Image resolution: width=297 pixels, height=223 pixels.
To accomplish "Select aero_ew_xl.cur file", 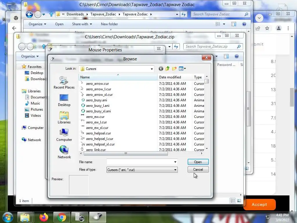I will pos(97,128).
